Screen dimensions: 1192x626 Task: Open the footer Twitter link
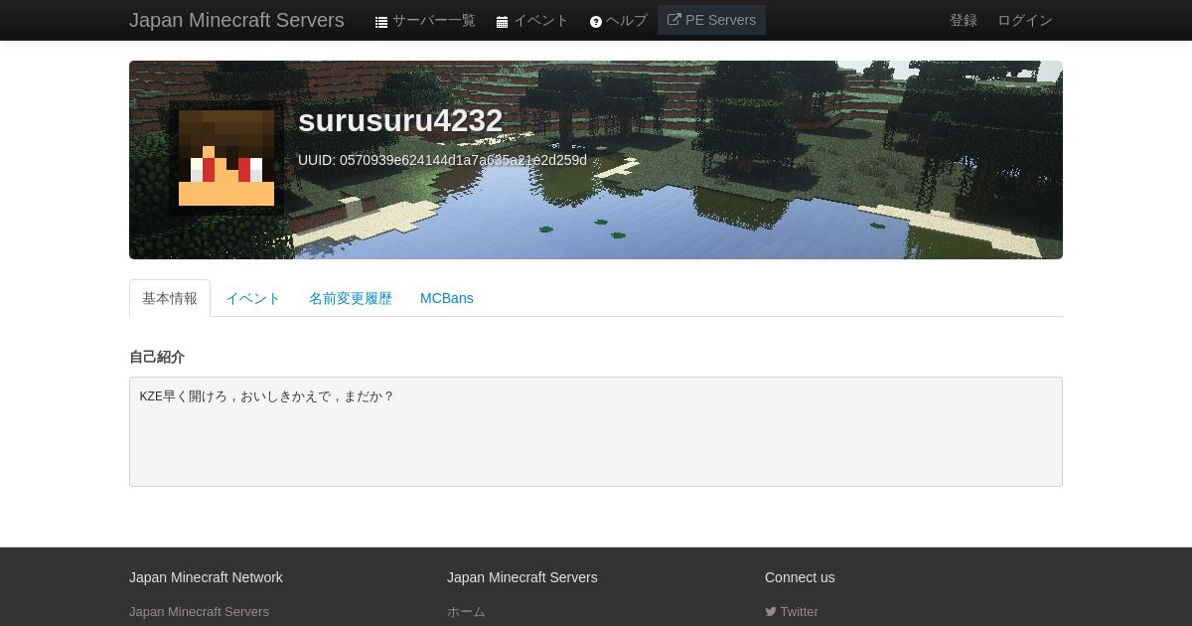792,612
